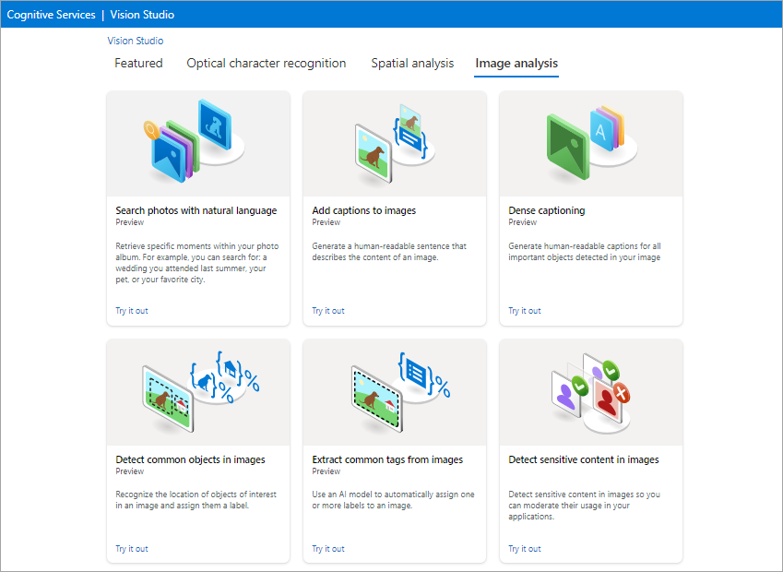The image size is (783, 572).
Task: Click the Detect common objects illustration
Action: click(x=197, y=392)
